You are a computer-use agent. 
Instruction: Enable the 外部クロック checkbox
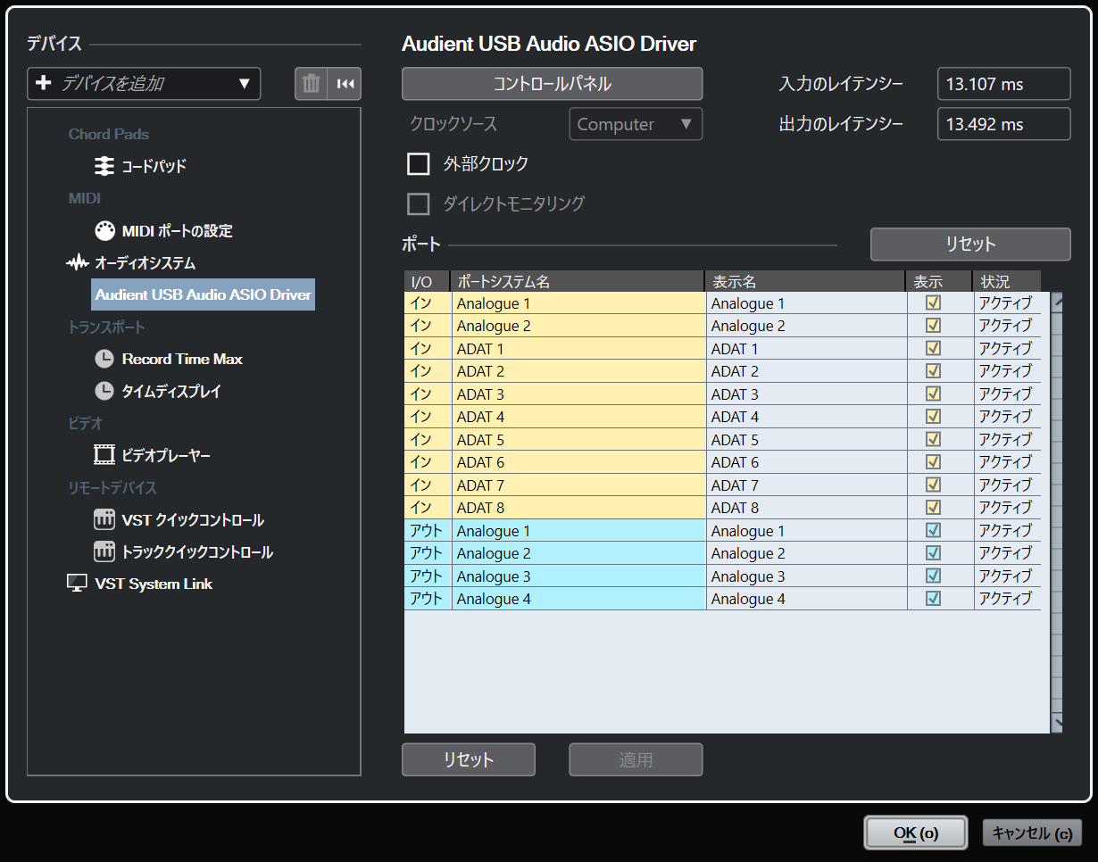click(418, 164)
